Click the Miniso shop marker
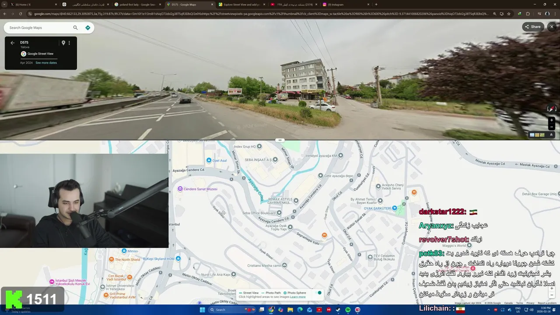 [x=124, y=251]
